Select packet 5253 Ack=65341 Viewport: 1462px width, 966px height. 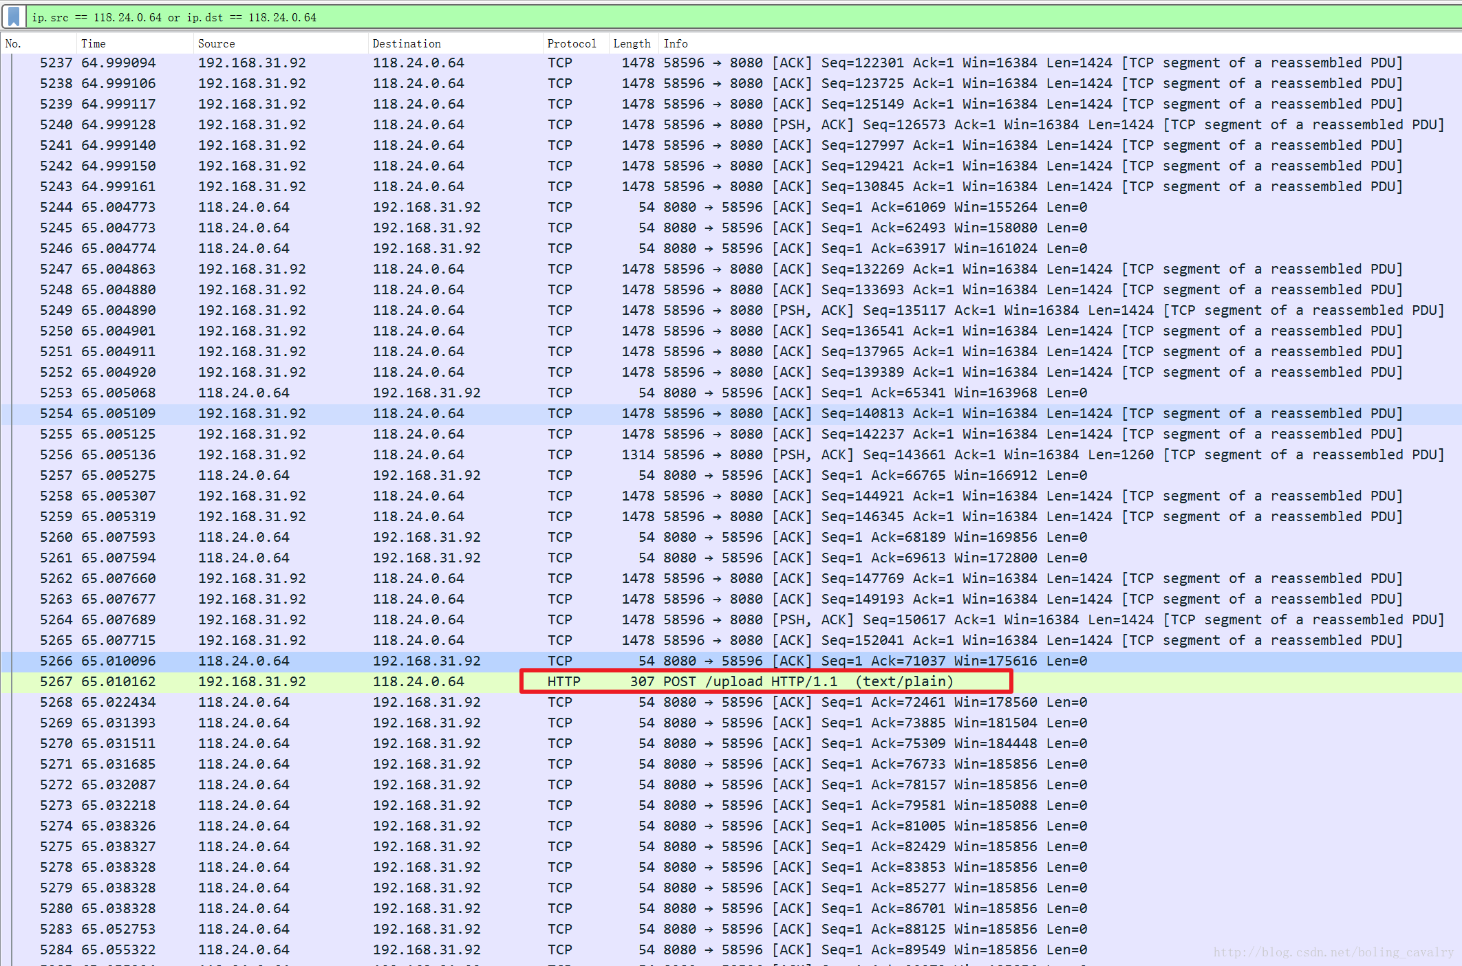pyautogui.click(x=731, y=393)
